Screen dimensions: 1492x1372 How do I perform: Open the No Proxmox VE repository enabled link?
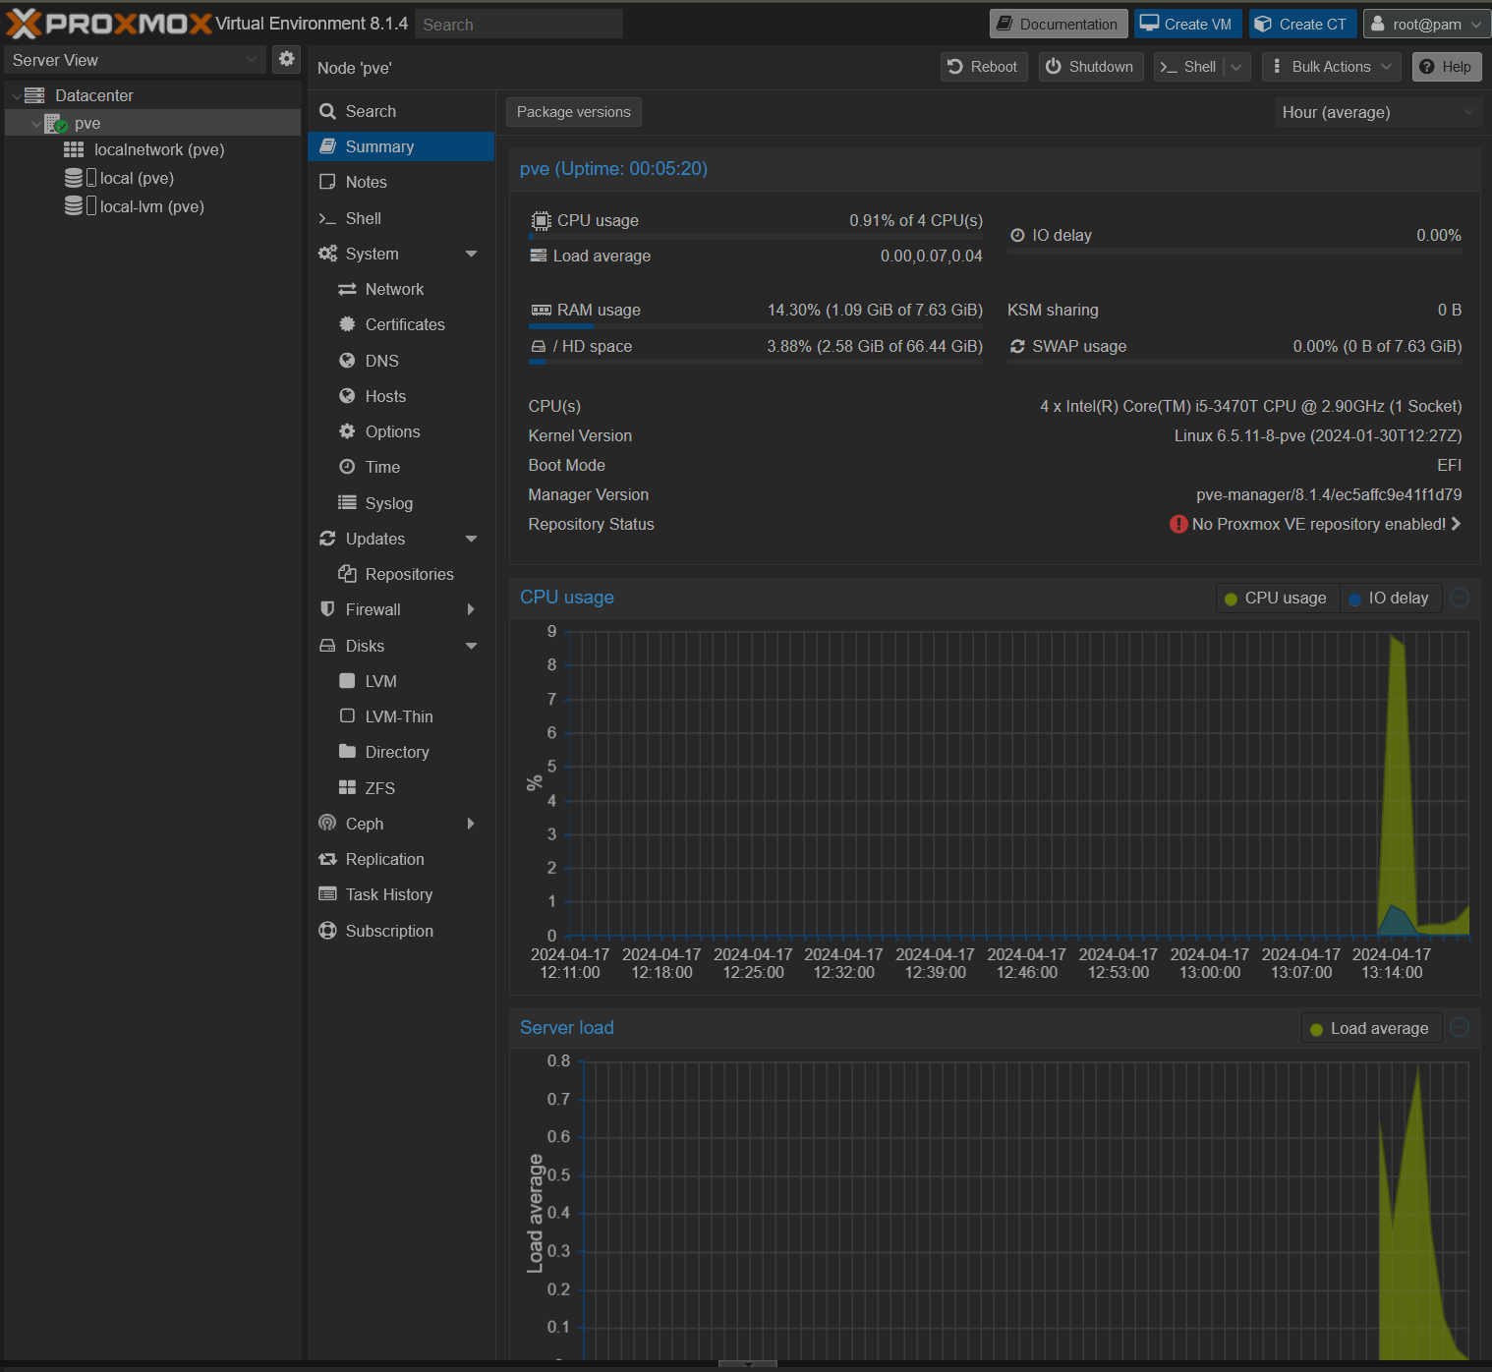click(1315, 524)
